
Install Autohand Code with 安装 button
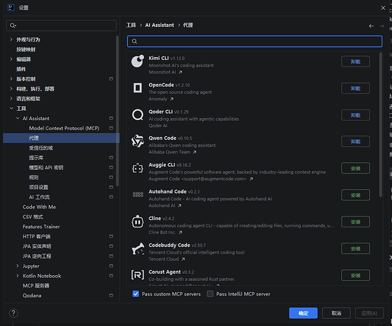[x=356, y=195]
